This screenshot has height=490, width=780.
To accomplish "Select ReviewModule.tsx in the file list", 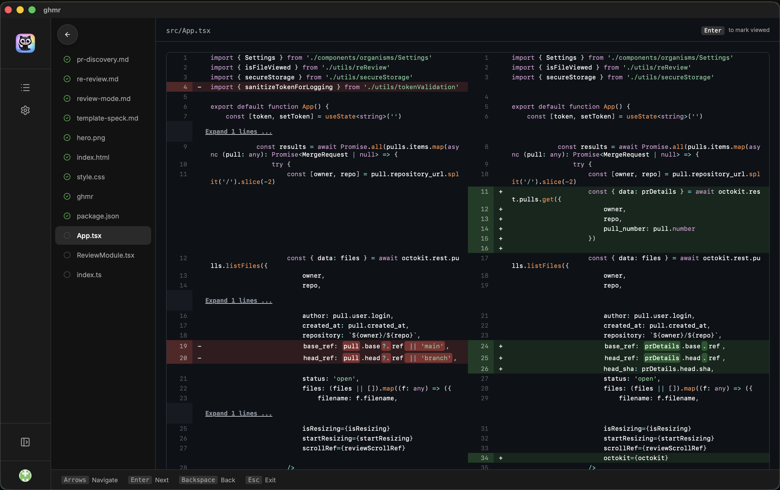I will 105,255.
